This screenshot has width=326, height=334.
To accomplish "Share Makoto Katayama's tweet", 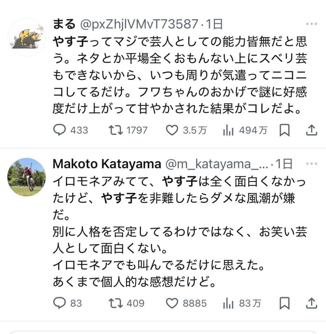I will 312,303.
